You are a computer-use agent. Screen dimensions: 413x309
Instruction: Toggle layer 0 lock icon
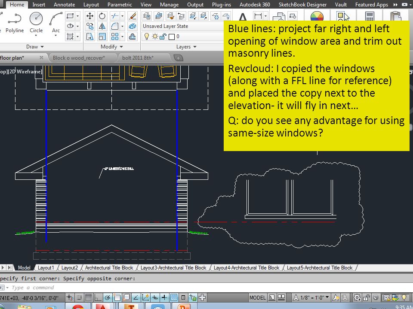tap(163, 36)
